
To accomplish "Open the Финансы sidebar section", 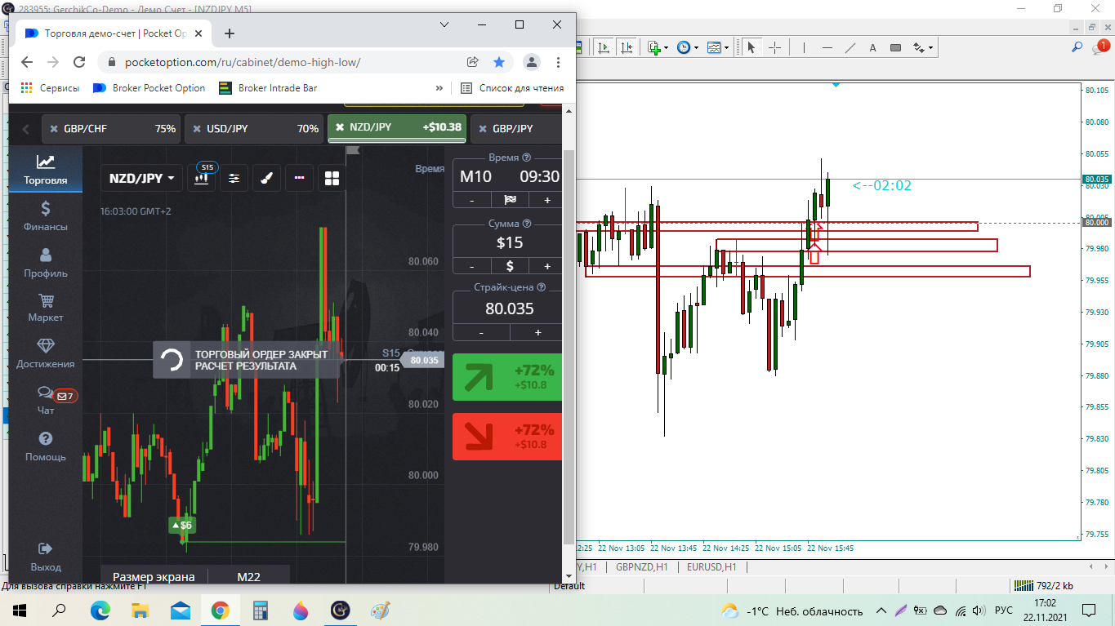I will (x=46, y=216).
